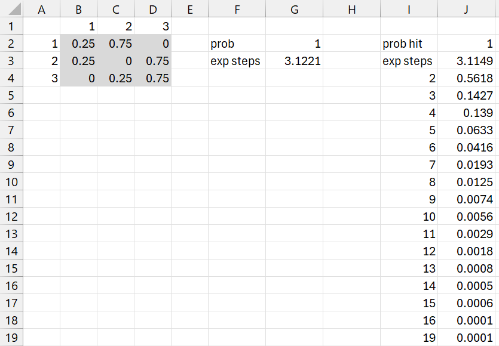This screenshot has width=499, height=346.
Task: Click cell I4 containing 2
Action: pos(409,78)
